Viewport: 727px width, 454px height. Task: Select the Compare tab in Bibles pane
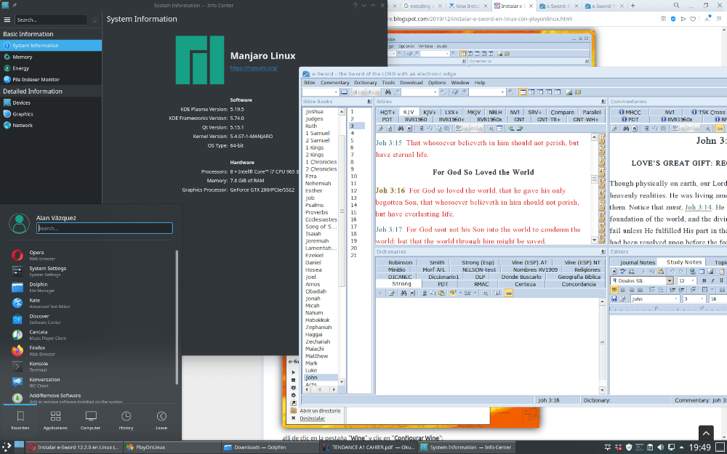tap(562, 112)
